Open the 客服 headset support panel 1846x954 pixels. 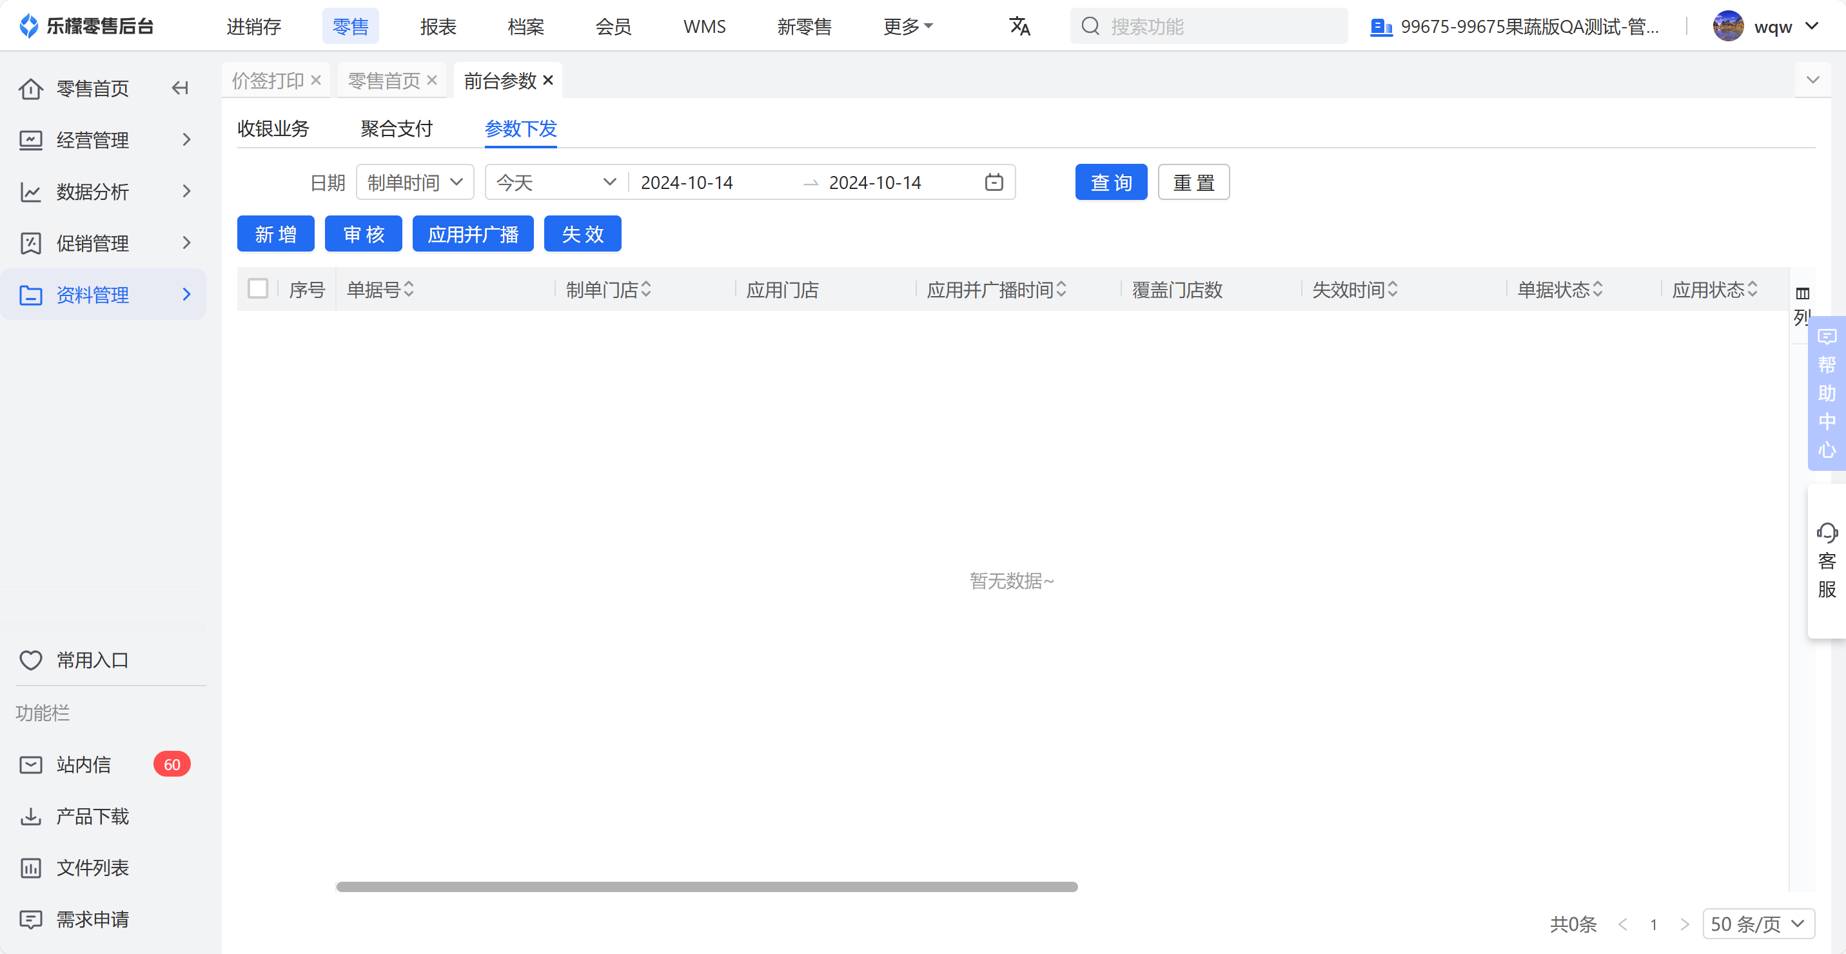point(1827,561)
